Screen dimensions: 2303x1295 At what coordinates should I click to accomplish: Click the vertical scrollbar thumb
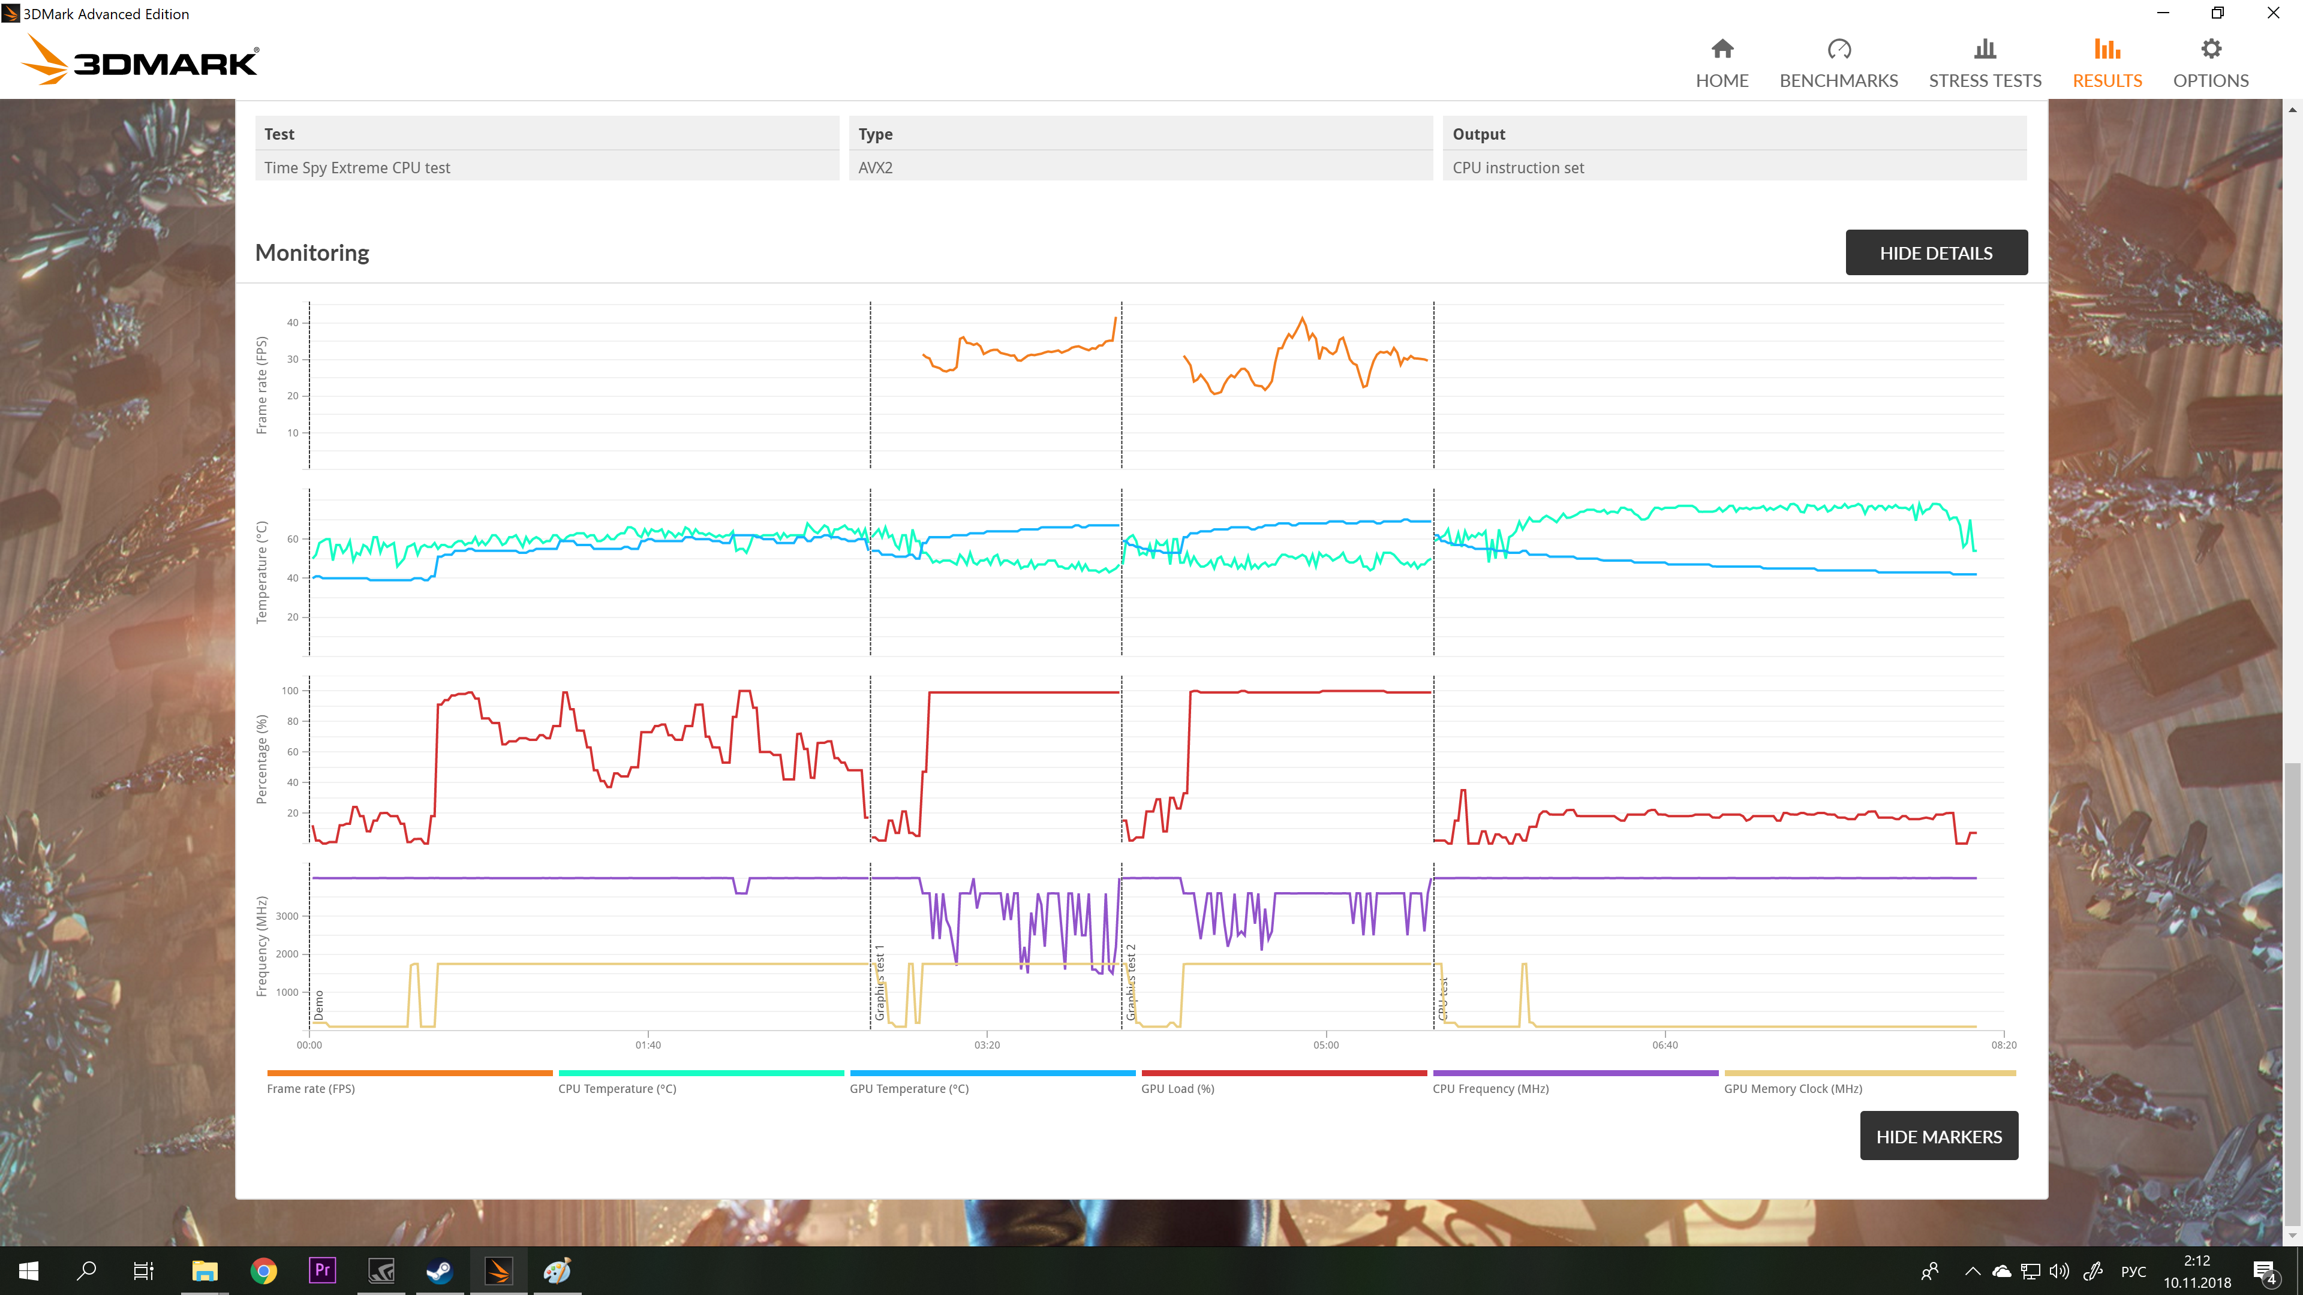(2292, 994)
